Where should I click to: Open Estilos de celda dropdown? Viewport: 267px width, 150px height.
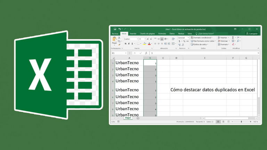coord(200,44)
